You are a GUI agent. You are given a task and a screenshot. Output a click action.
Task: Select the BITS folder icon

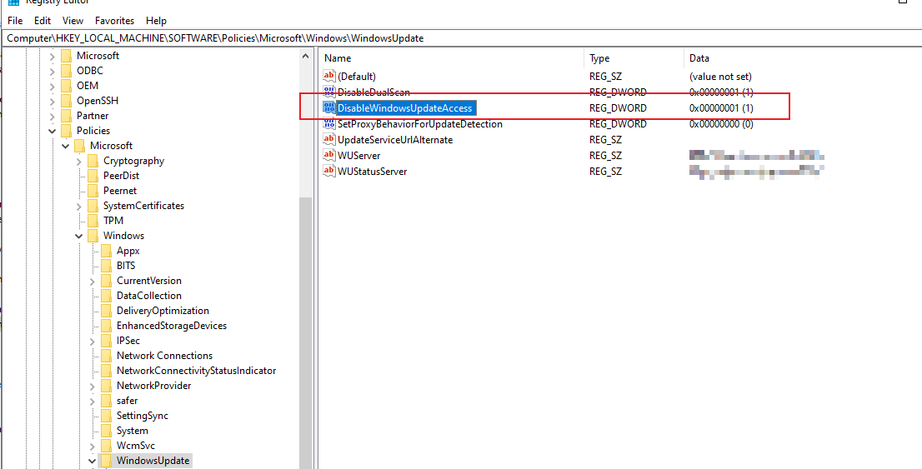click(107, 266)
